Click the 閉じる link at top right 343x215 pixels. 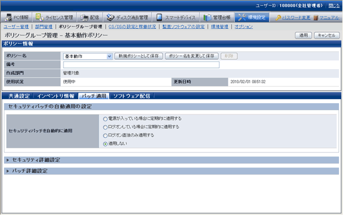334,6
